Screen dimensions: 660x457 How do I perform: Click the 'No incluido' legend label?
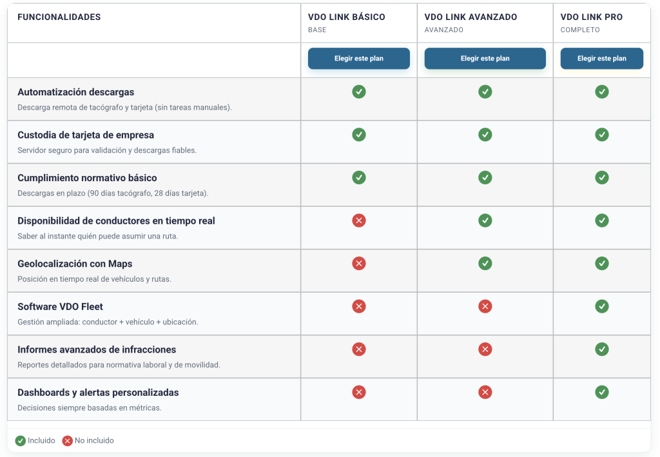[x=94, y=441]
